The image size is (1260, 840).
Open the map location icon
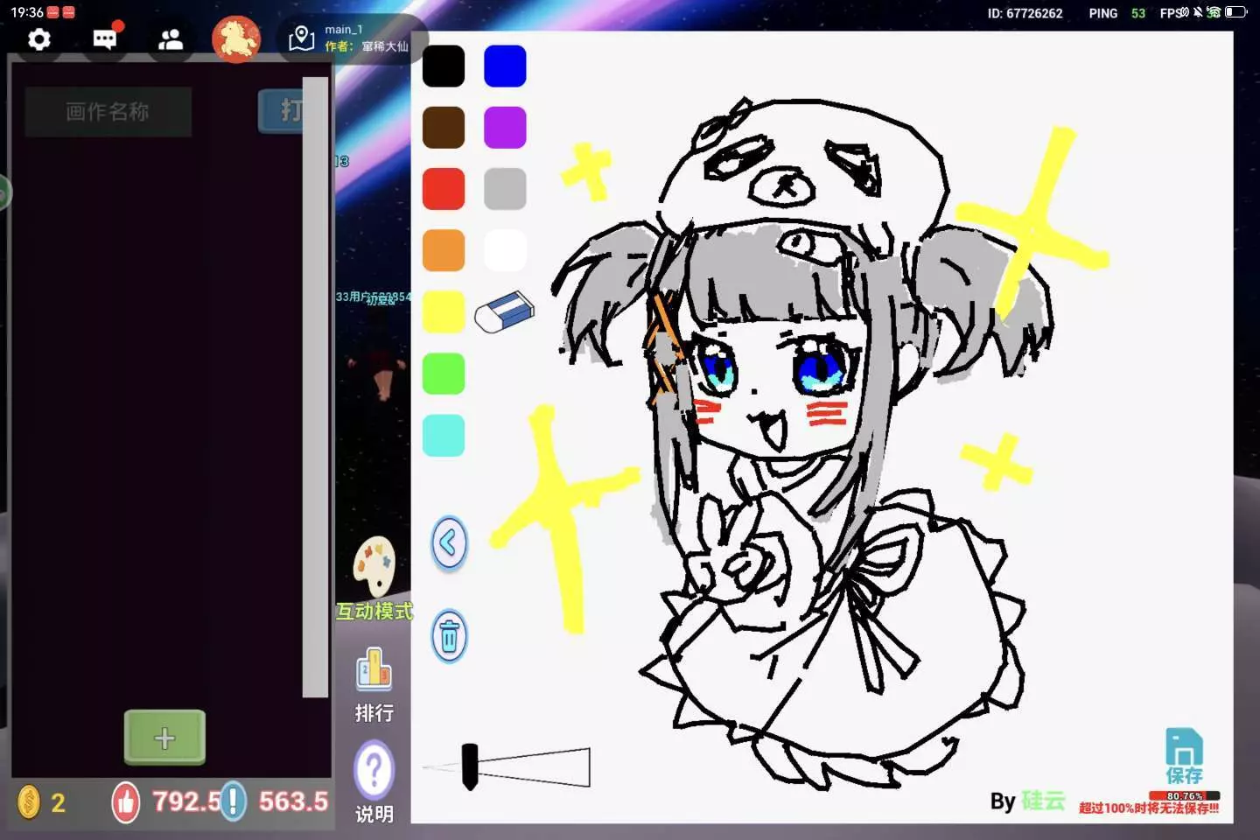pyautogui.click(x=302, y=38)
